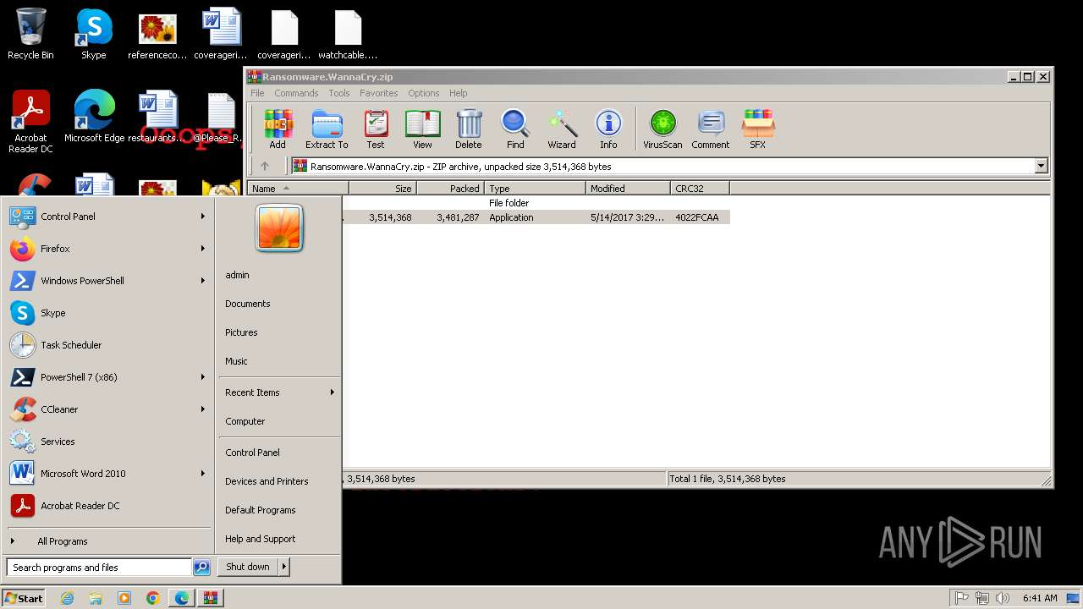Open Default Programs from Start menu

pyautogui.click(x=261, y=510)
